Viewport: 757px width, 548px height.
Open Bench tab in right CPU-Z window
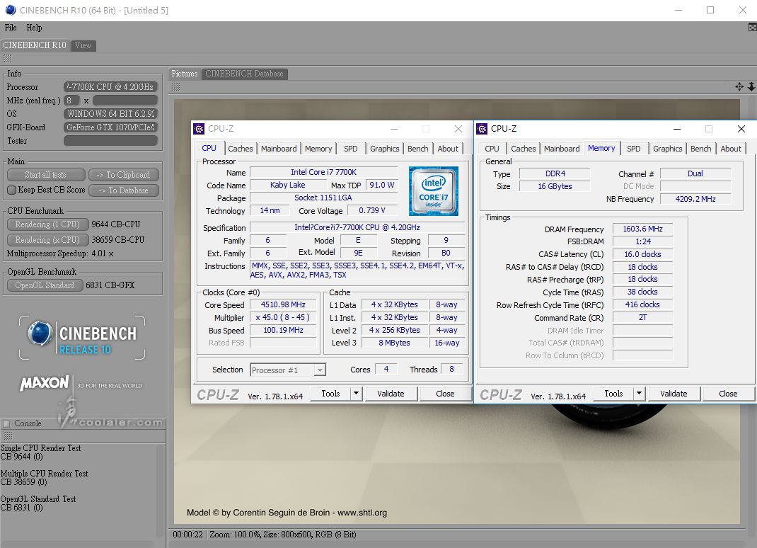click(x=700, y=149)
